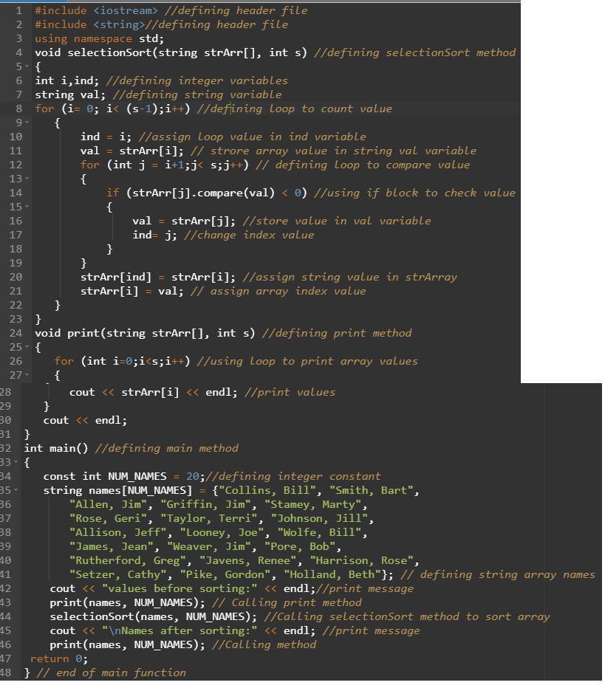Click the string "Holland, Beth"
605x688 pixels.
(x=332, y=575)
